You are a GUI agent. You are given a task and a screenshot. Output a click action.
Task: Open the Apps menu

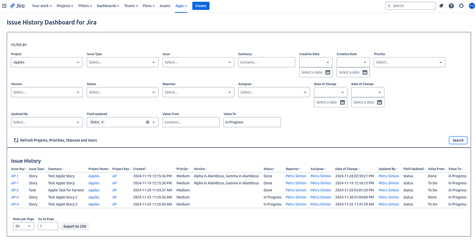[181, 6]
